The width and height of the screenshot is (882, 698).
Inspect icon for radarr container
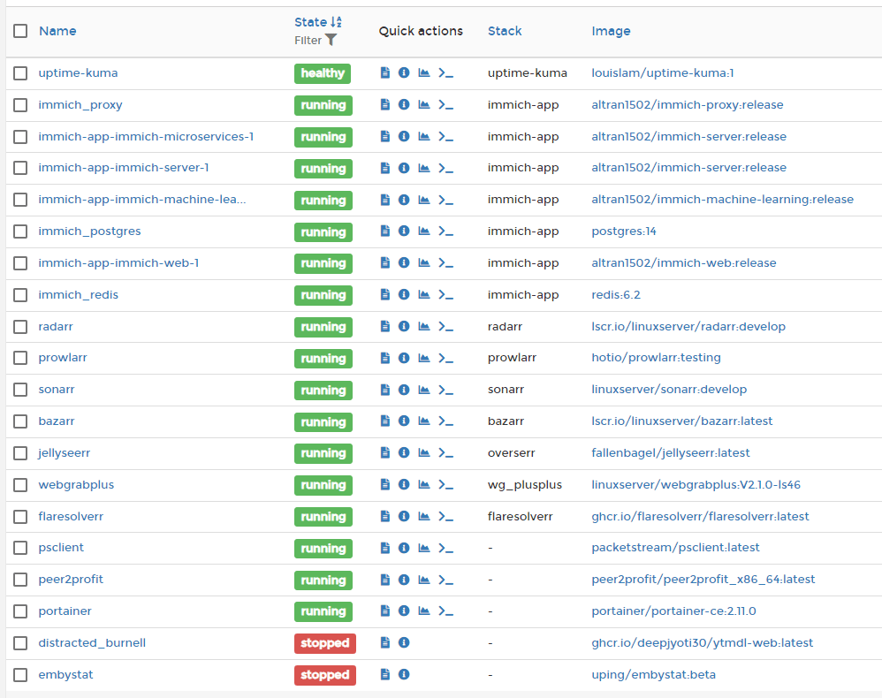pos(404,326)
